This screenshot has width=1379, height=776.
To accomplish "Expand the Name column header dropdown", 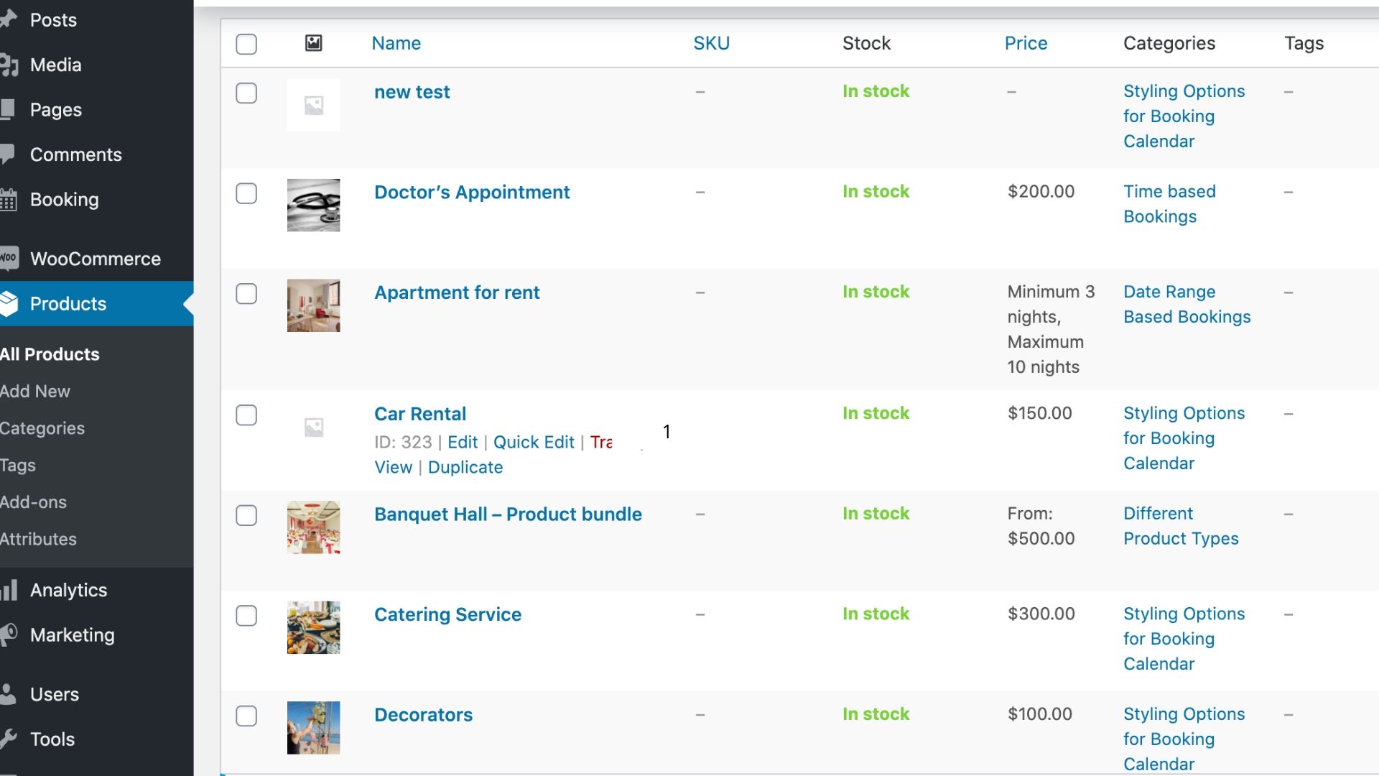I will click(396, 42).
